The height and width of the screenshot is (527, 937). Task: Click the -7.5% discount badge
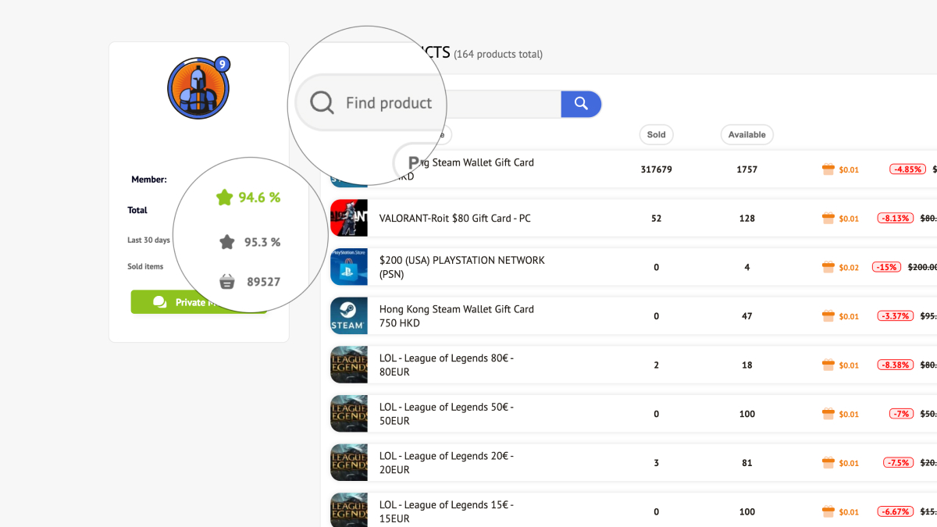[899, 462]
